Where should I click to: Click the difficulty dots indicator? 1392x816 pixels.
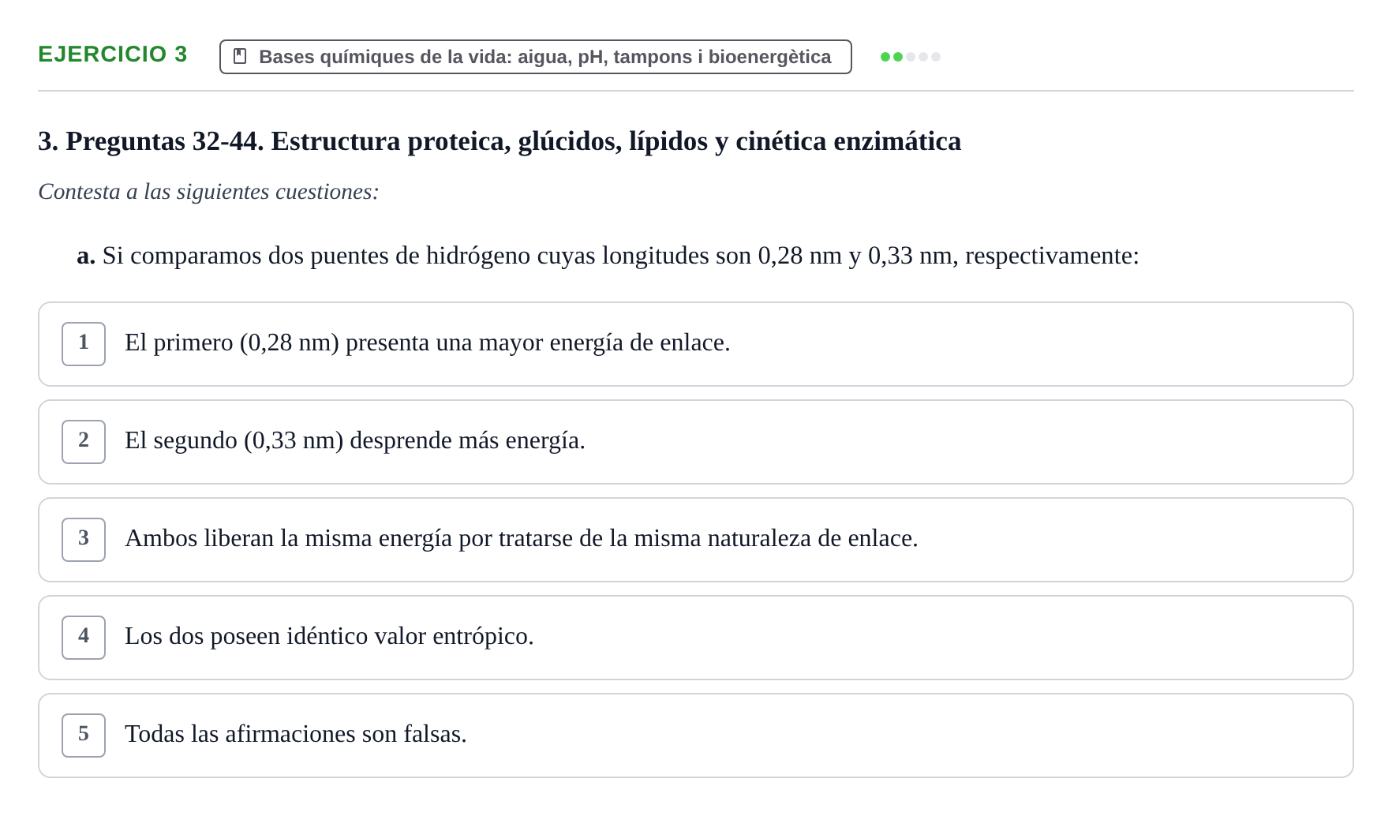coord(911,57)
